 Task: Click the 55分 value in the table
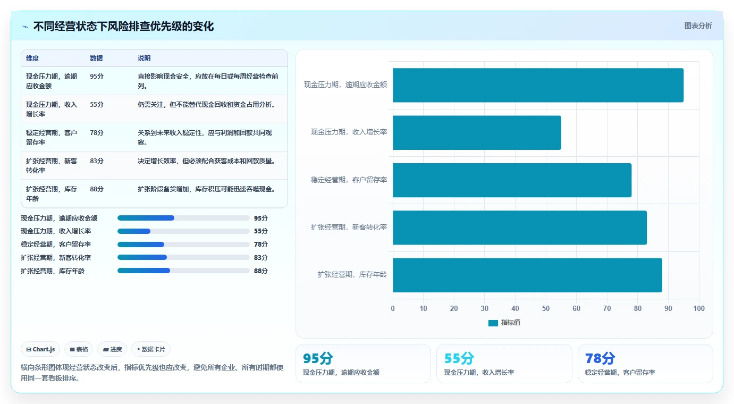pyautogui.click(x=97, y=105)
